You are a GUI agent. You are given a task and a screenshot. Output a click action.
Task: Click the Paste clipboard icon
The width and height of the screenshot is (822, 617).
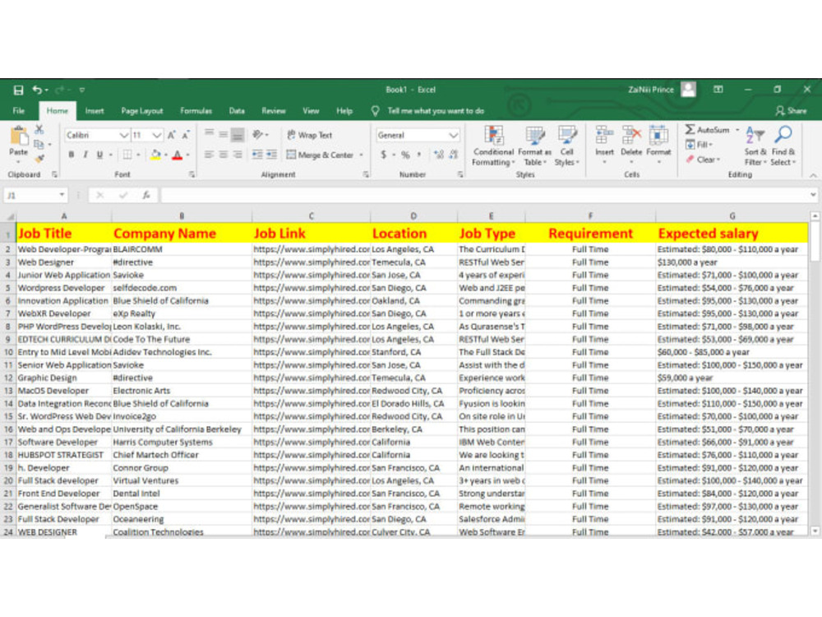pyautogui.click(x=20, y=136)
